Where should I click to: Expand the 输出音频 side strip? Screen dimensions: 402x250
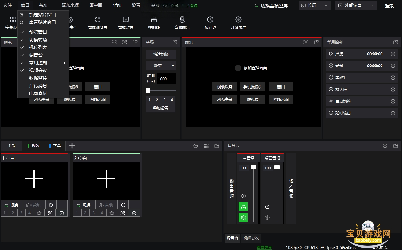[231, 189]
